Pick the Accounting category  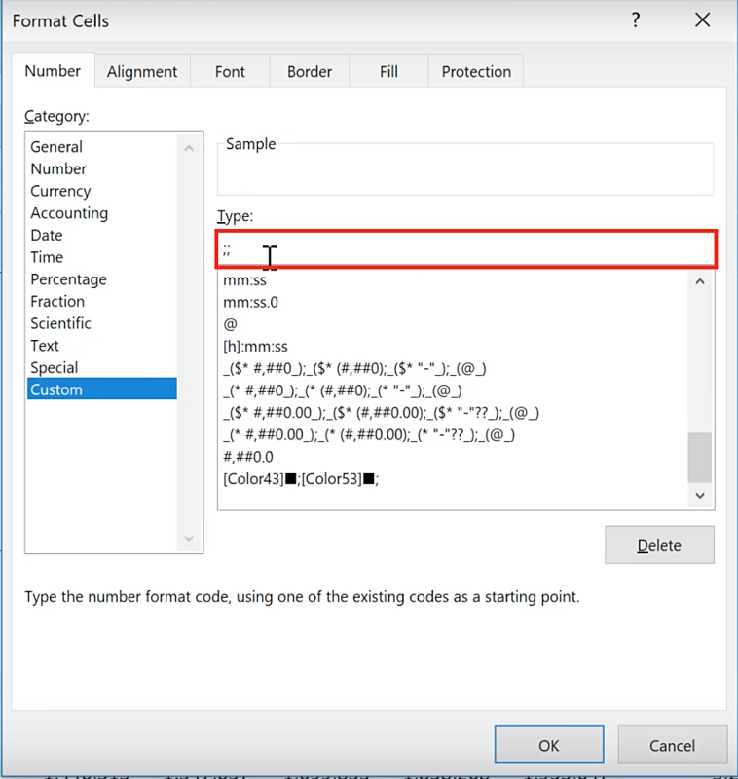point(69,213)
